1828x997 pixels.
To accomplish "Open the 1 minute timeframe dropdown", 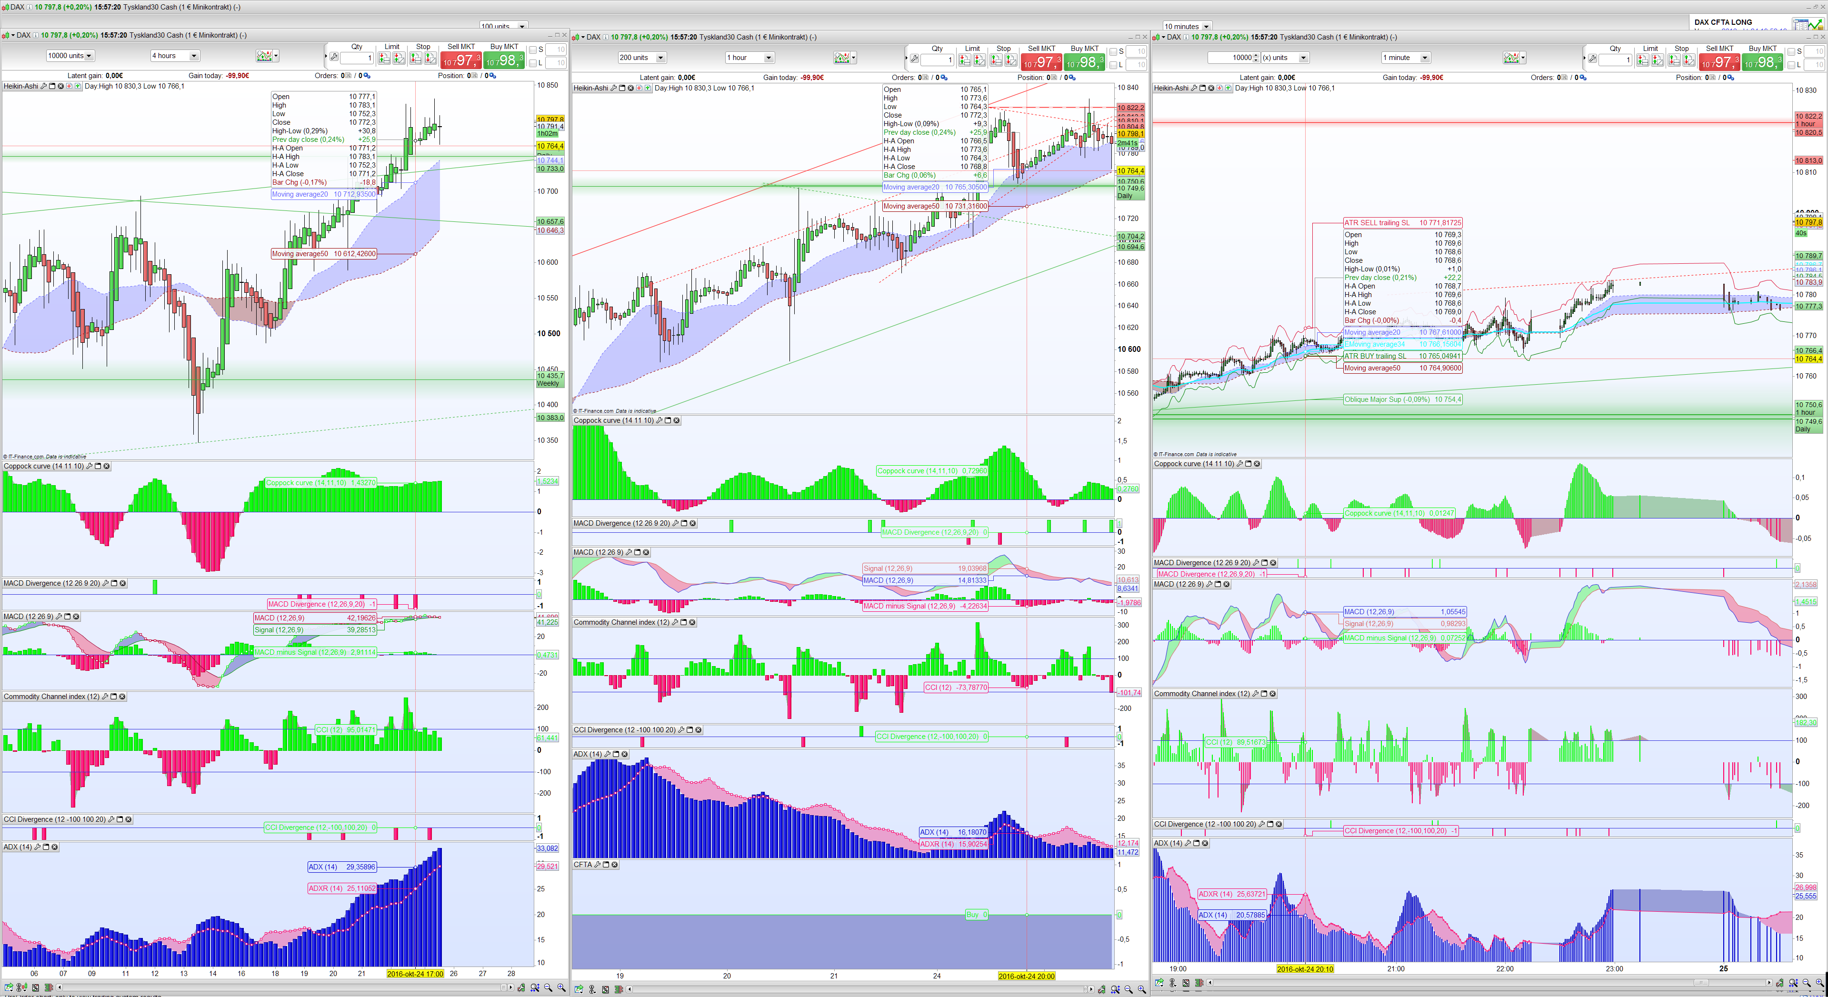I will click(x=1424, y=58).
